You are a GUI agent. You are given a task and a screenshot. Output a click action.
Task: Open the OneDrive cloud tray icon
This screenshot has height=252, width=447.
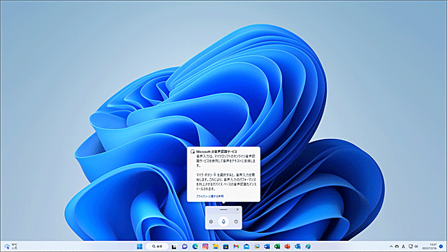(397, 246)
